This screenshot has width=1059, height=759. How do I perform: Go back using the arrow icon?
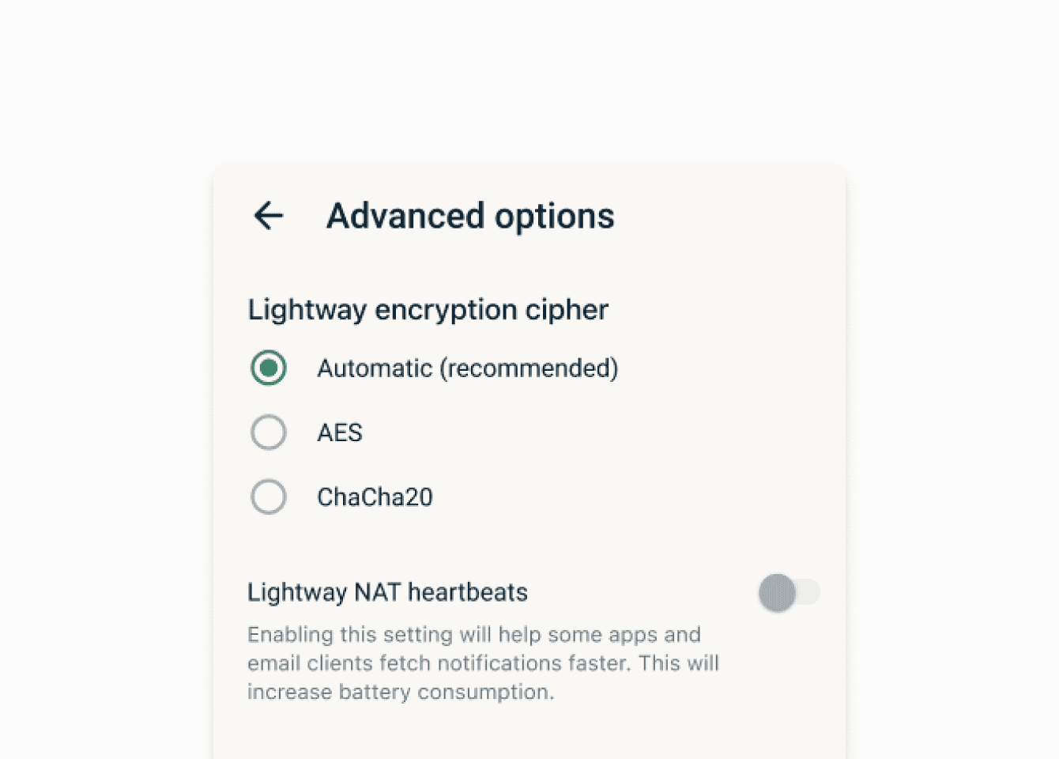pos(269,216)
